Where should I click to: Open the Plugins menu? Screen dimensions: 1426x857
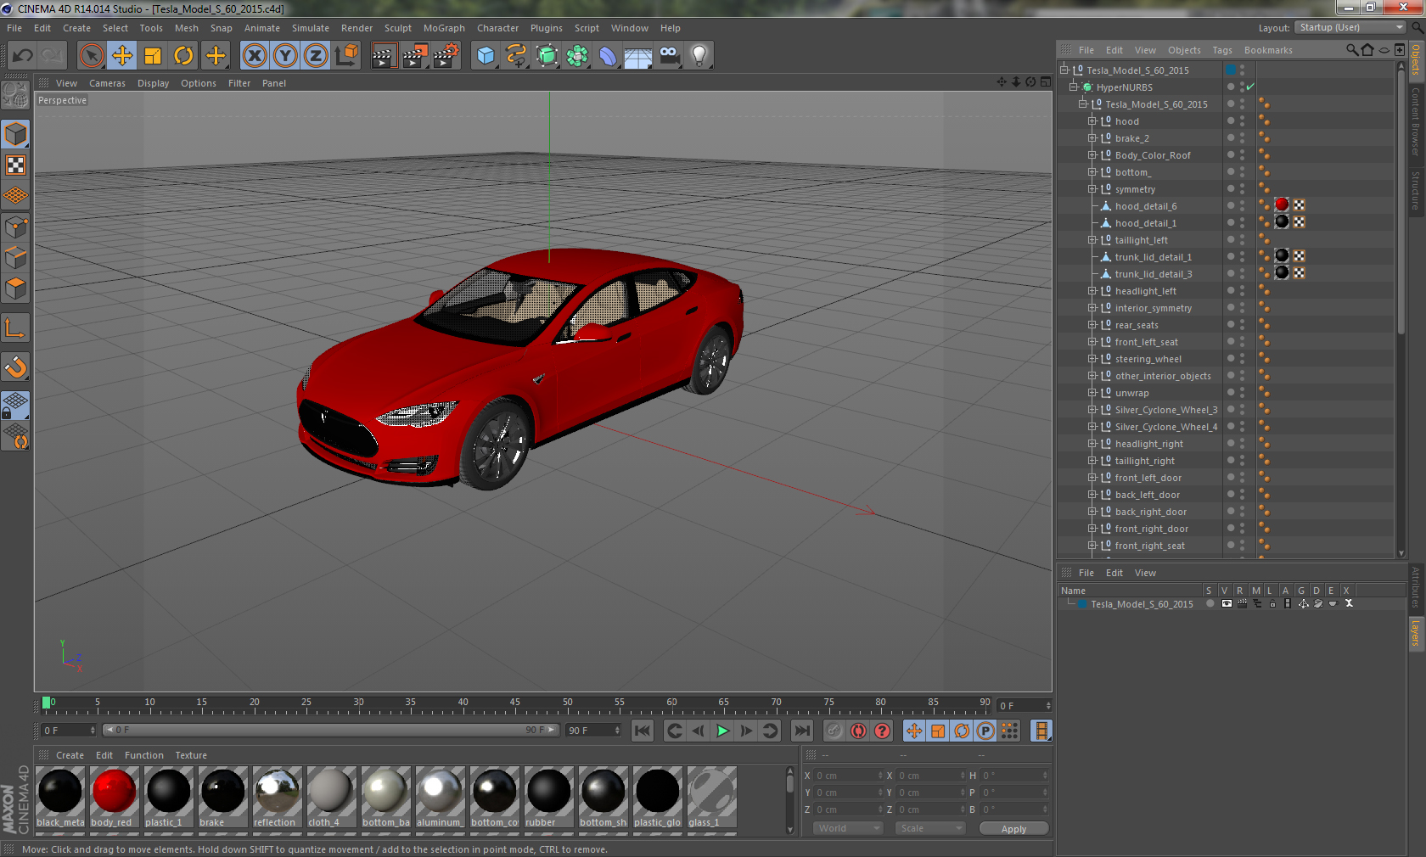tap(546, 28)
